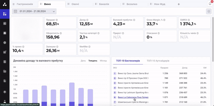Image resolution: width=214 pixels, height=106 pixels.
Task: Add a new tab with plus icon
Action: coord(179,4)
